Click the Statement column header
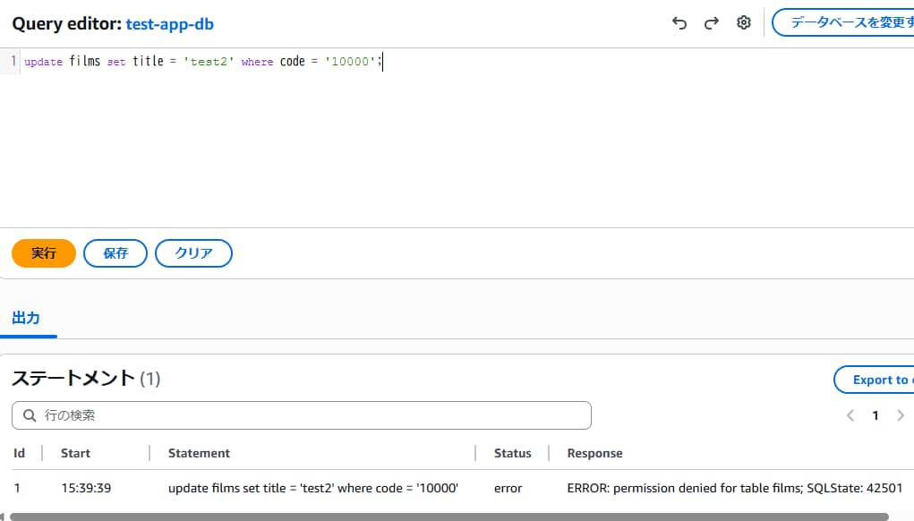 199,453
